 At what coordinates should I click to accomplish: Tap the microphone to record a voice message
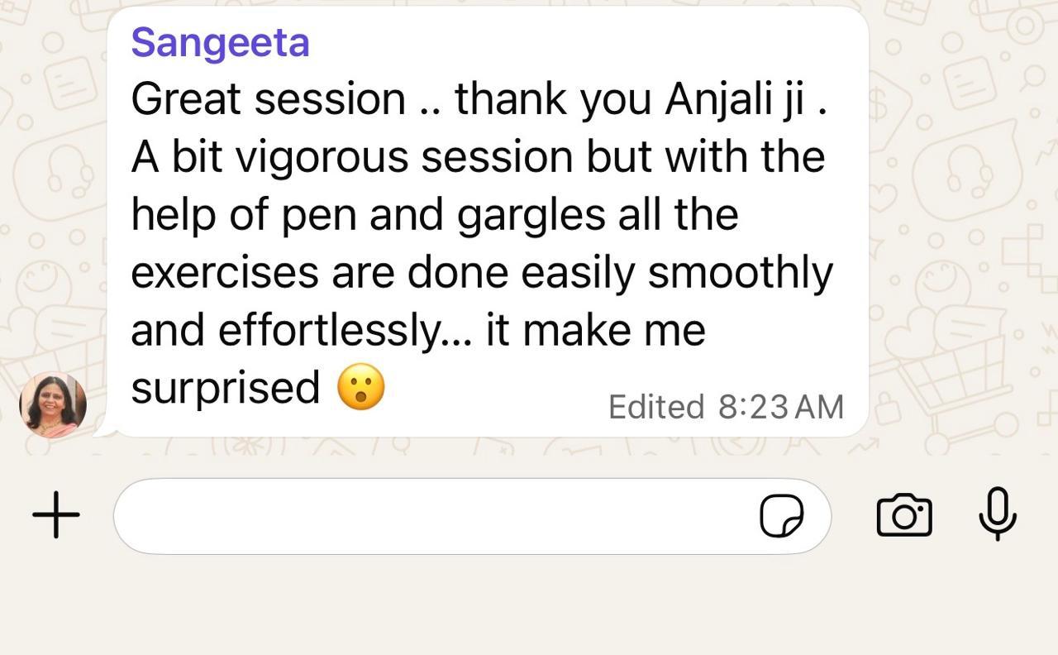tap(998, 514)
